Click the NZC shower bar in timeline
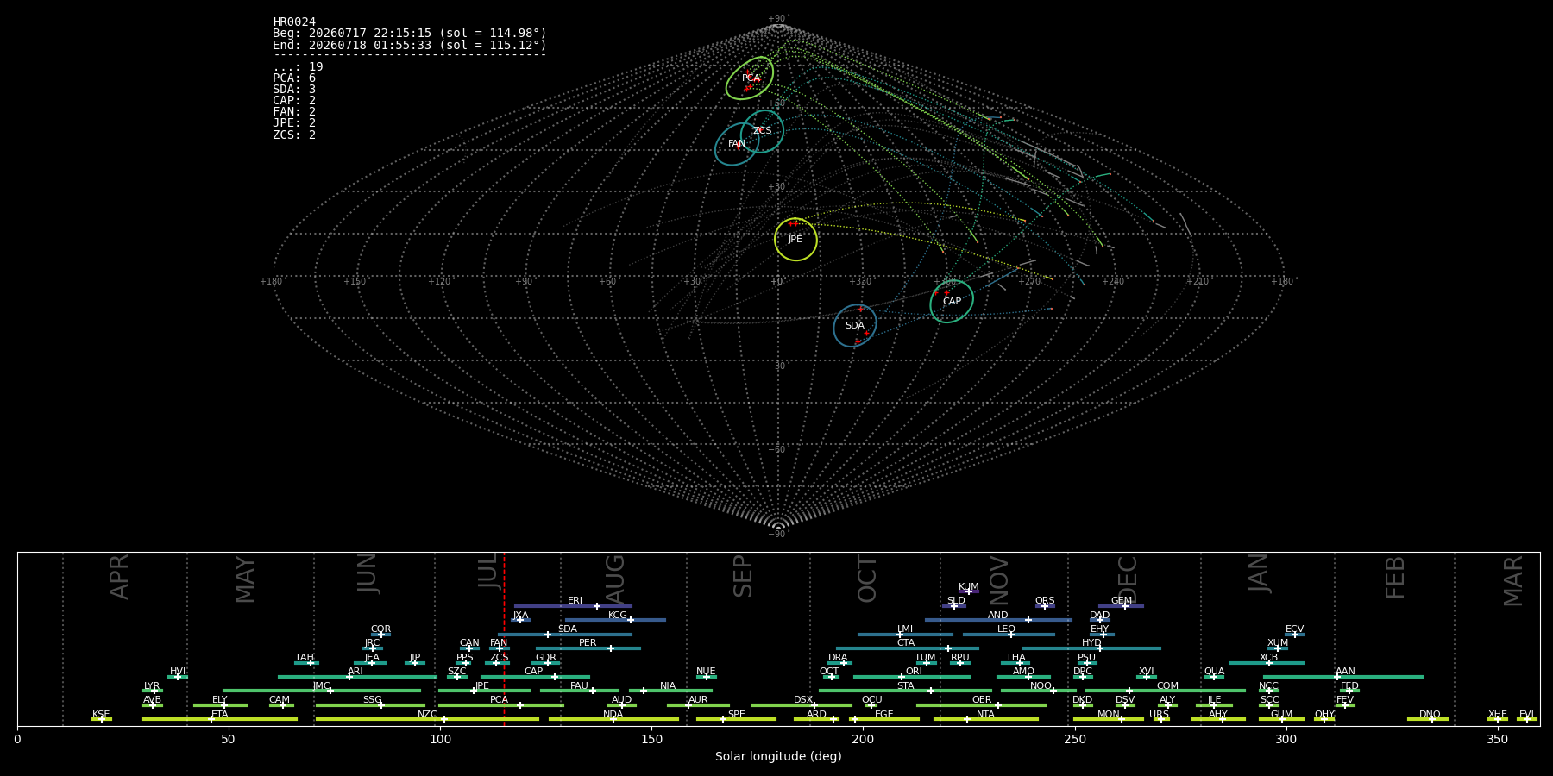 427,719
